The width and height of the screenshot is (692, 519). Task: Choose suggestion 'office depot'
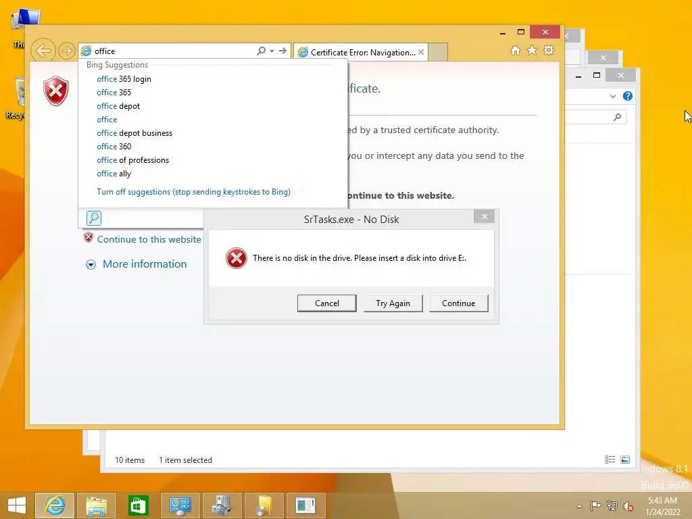(x=118, y=106)
